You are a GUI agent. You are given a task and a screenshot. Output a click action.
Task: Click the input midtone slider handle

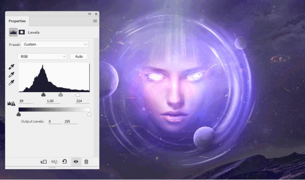click(61, 95)
